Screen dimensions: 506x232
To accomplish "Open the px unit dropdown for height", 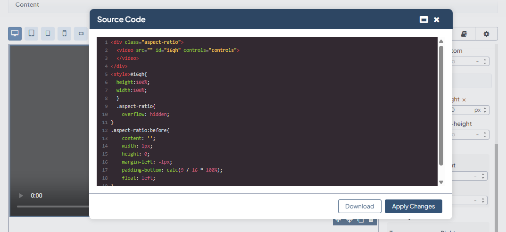I will [x=478, y=110].
